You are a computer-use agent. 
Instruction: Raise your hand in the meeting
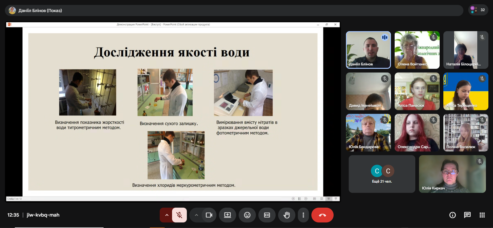coord(286,215)
